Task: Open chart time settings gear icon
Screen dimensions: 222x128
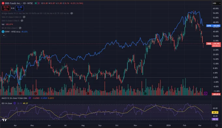Action: (217, 125)
